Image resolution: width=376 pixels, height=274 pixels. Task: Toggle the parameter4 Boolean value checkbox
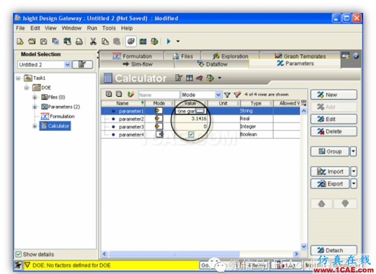pyautogui.click(x=191, y=134)
